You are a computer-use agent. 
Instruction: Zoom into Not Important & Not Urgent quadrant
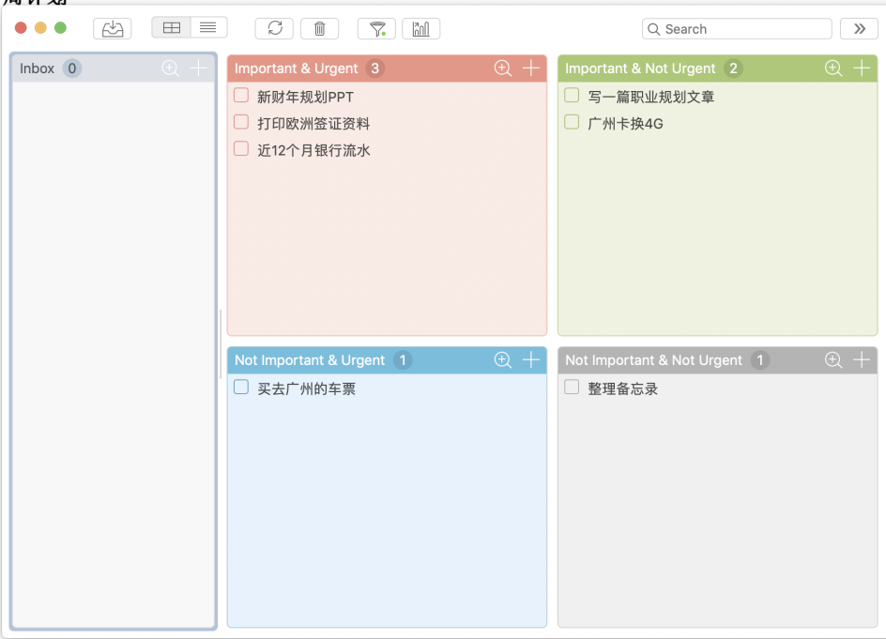833,360
